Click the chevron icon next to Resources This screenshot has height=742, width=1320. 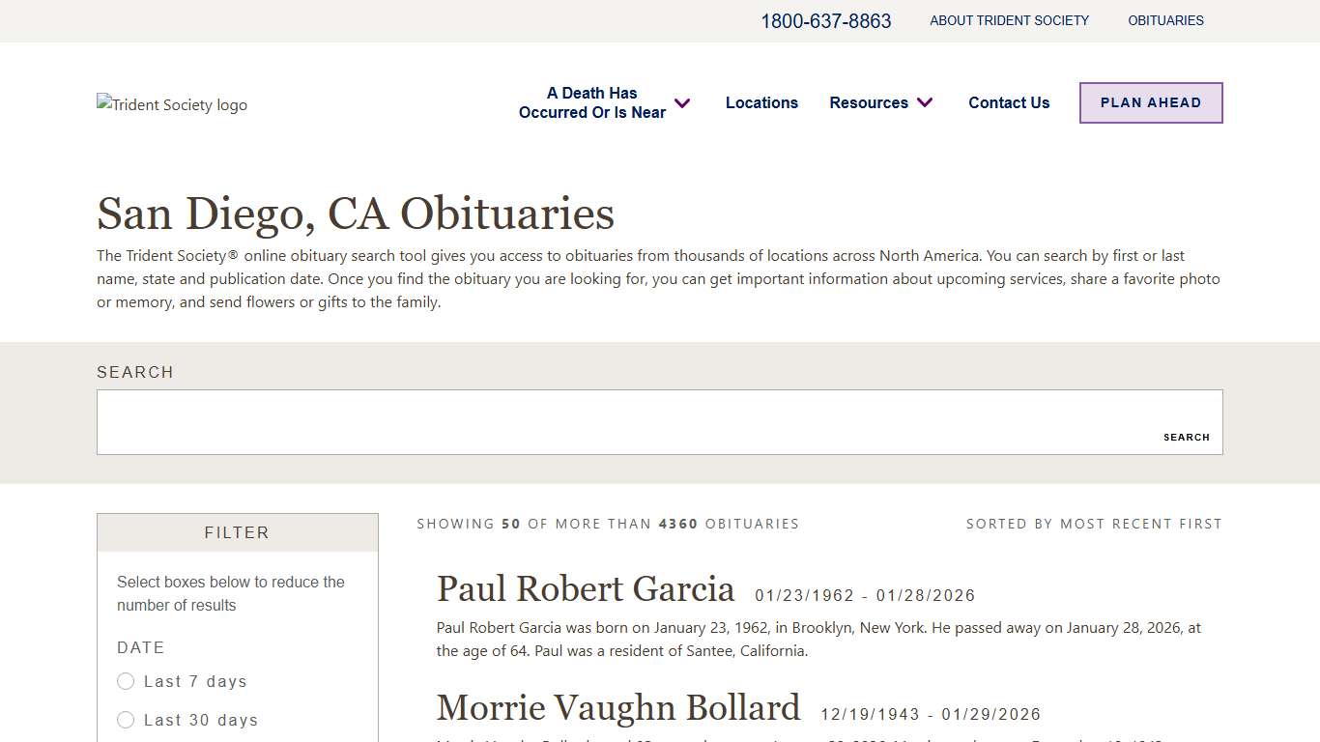click(x=925, y=102)
